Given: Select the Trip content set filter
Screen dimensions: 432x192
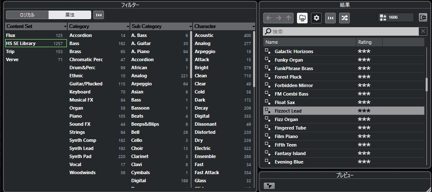Looking at the screenshot, I should coord(10,51).
